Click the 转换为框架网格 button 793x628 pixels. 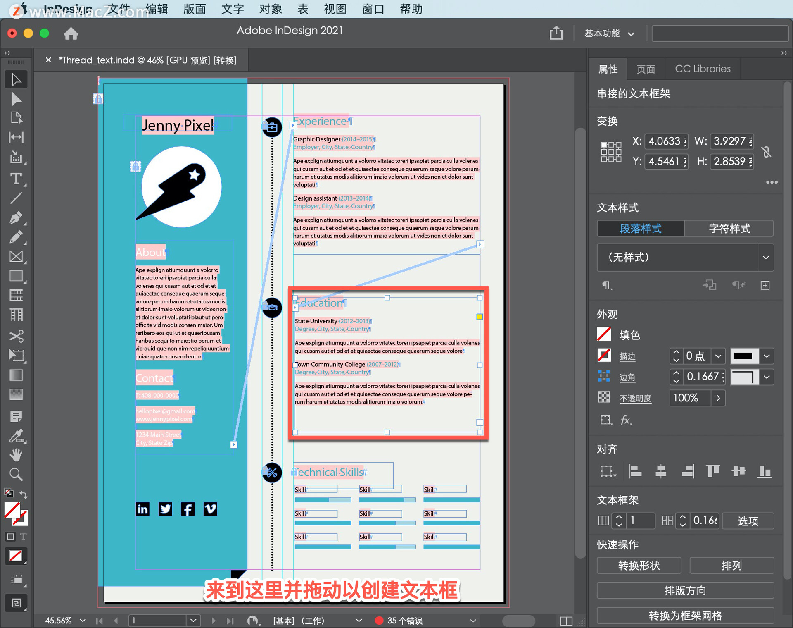685,616
